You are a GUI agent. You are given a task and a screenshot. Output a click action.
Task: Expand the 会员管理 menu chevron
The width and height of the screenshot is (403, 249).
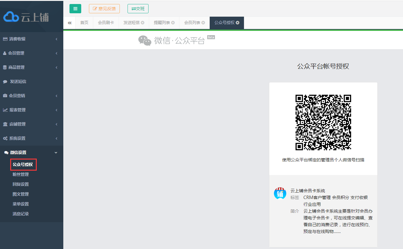pos(57,53)
